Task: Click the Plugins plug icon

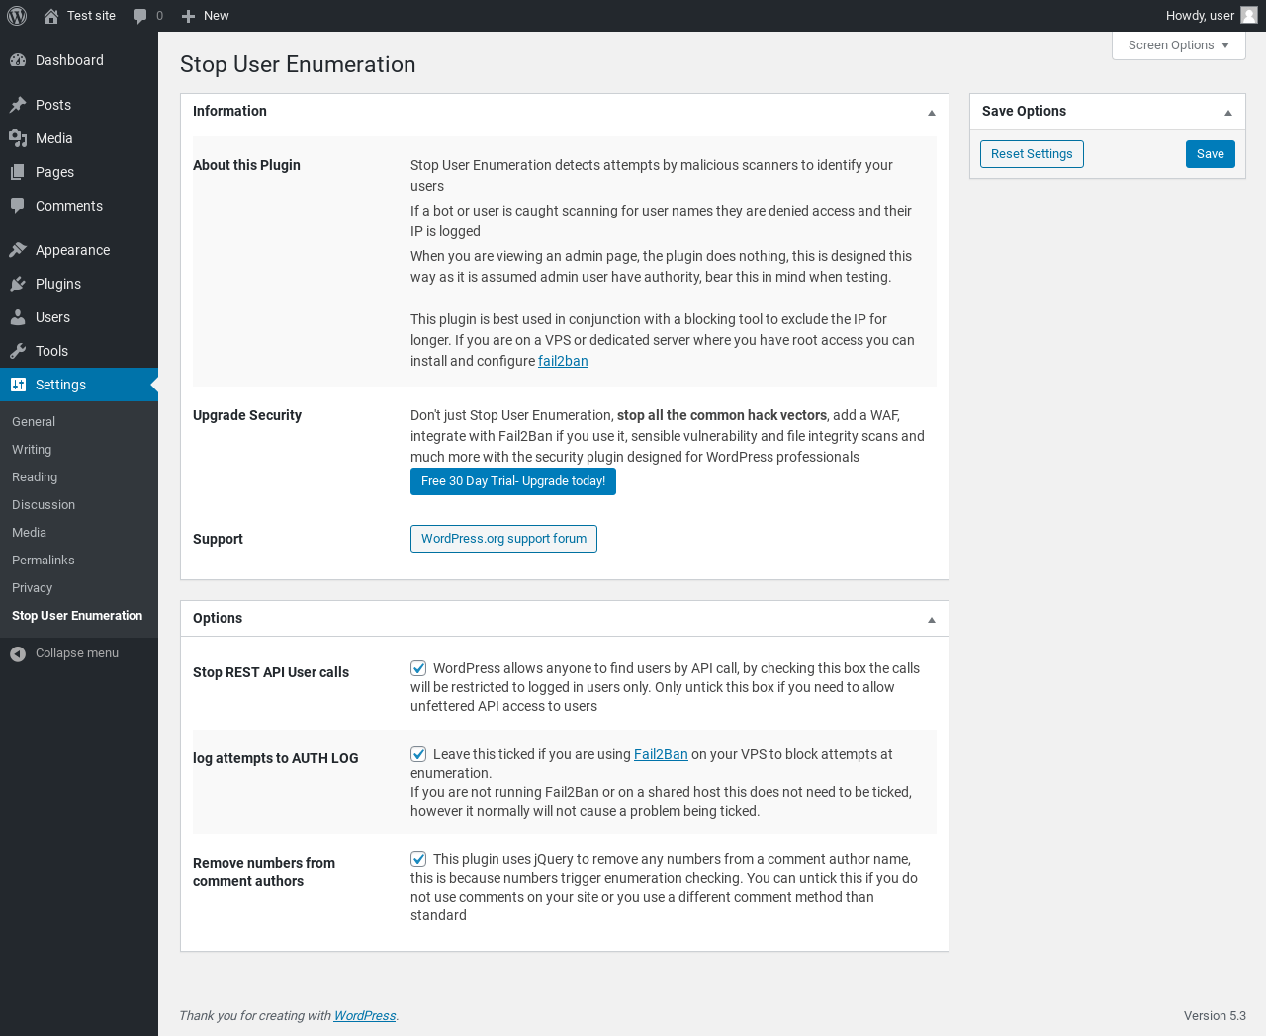Action: [x=18, y=284]
